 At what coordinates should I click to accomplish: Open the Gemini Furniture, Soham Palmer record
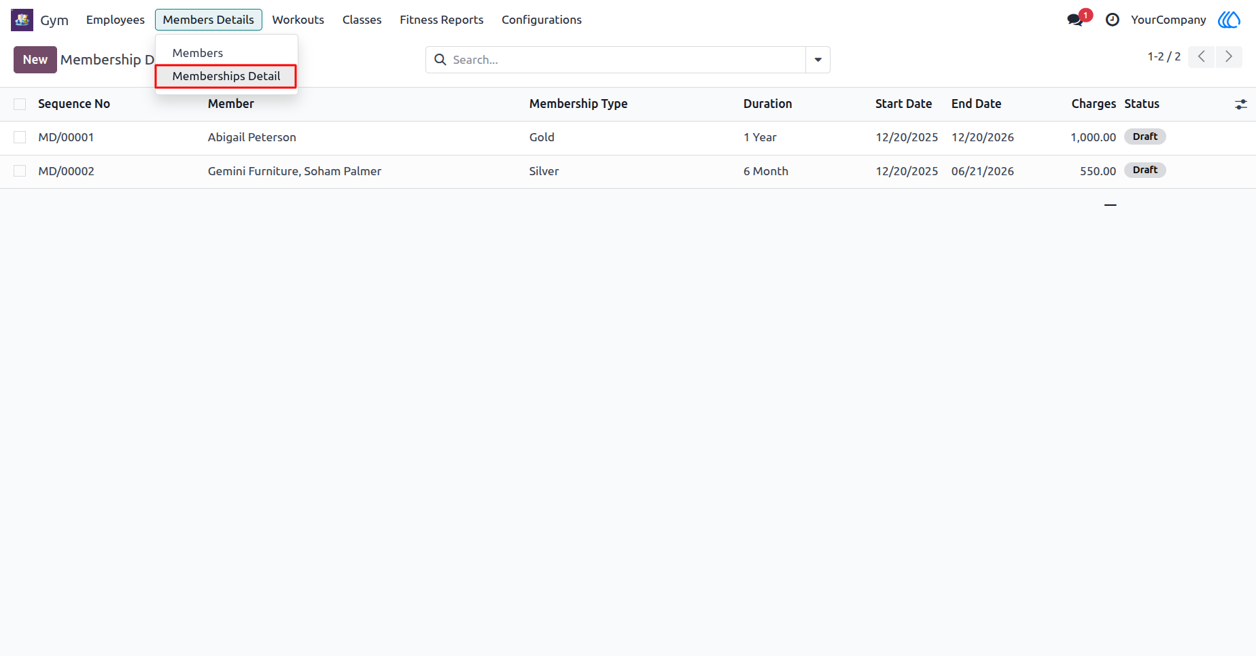point(295,171)
